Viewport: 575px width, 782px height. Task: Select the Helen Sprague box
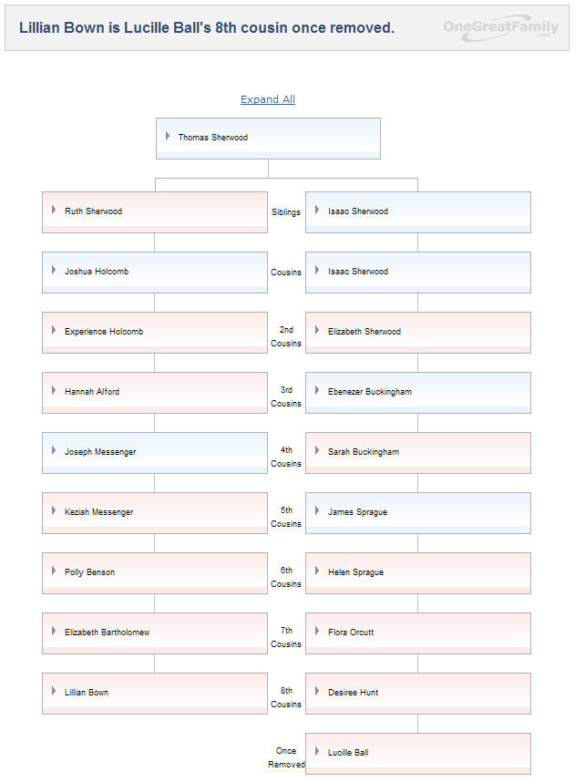(417, 573)
